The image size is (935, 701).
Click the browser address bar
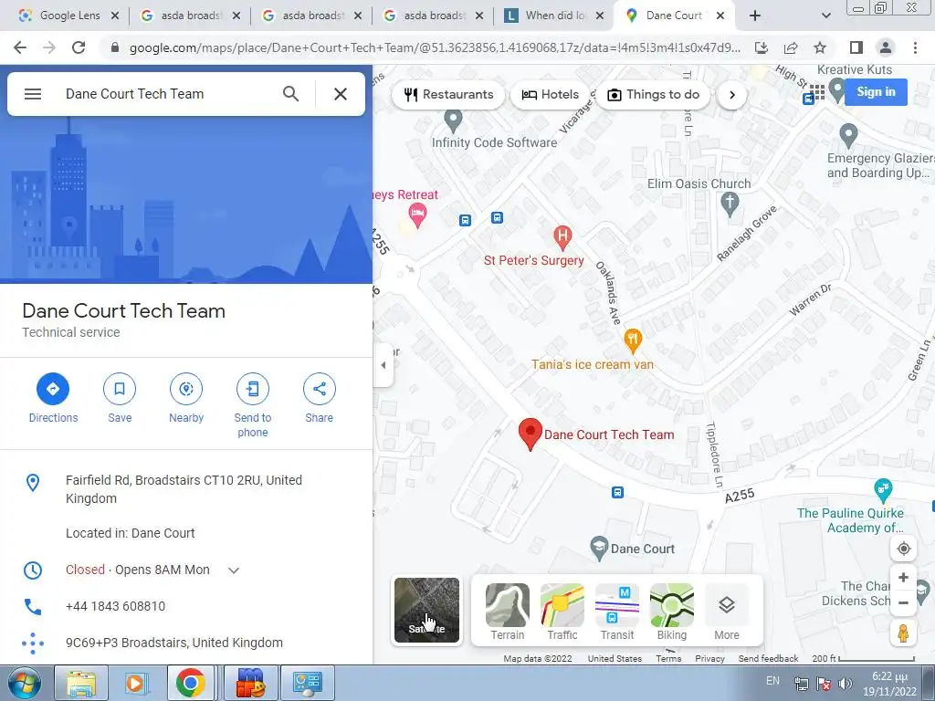click(434, 47)
